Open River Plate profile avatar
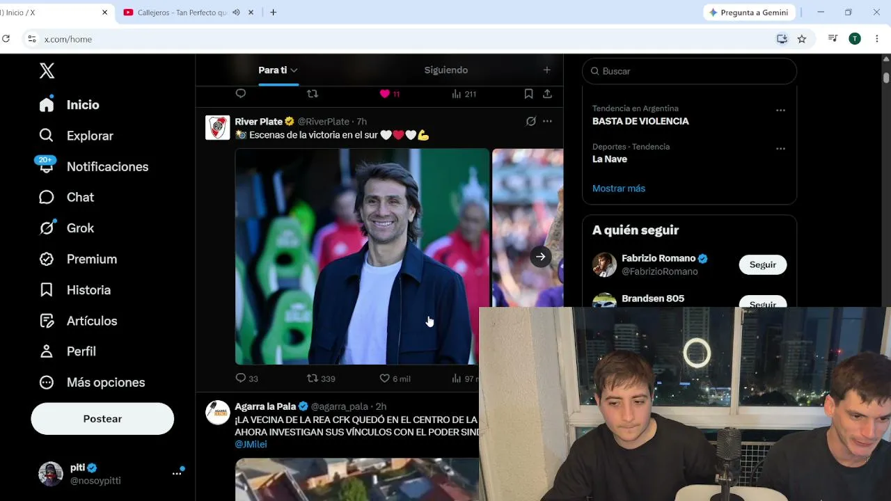Image resolution: width=891 pixels, height=501 pixels. (218, 127)
